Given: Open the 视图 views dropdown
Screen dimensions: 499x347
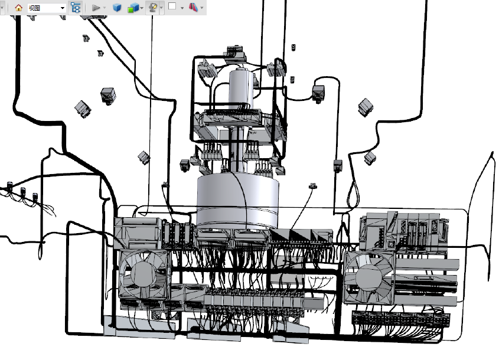Looking at the screenshot, I should (47, 8).
